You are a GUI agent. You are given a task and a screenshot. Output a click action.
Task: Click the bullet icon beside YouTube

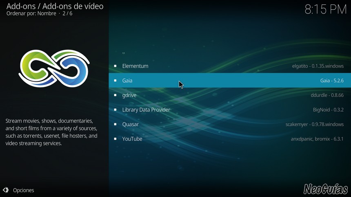coord(115,139)
